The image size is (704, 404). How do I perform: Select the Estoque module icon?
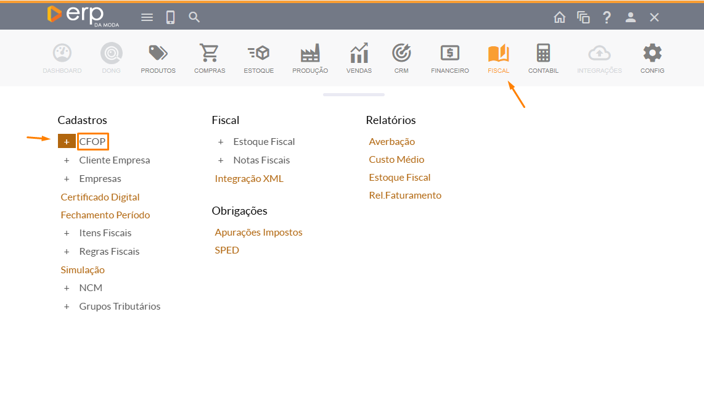258,54
